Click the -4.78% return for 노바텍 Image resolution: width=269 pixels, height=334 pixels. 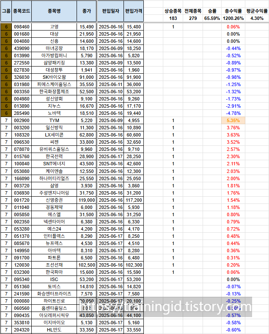point(233,113)
